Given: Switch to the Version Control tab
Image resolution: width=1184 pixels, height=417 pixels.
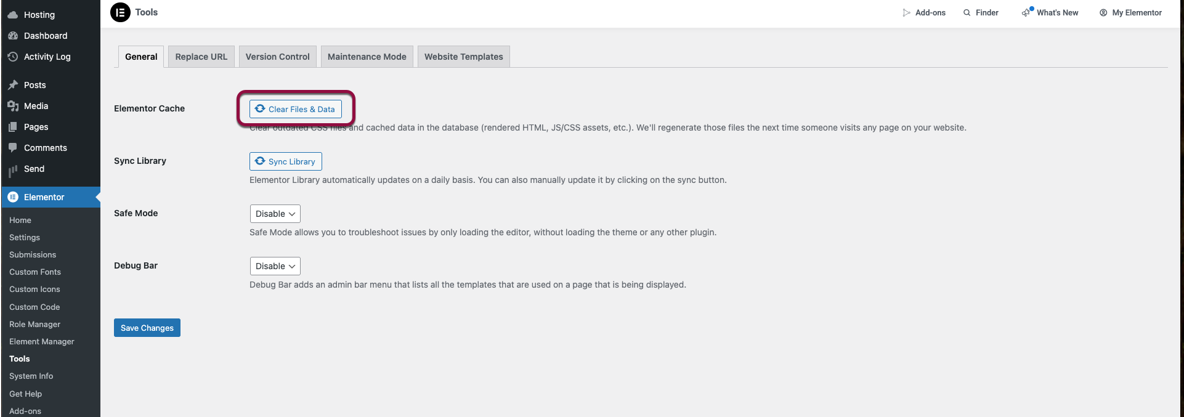Looking at the screenshot, I should (278, 57).
